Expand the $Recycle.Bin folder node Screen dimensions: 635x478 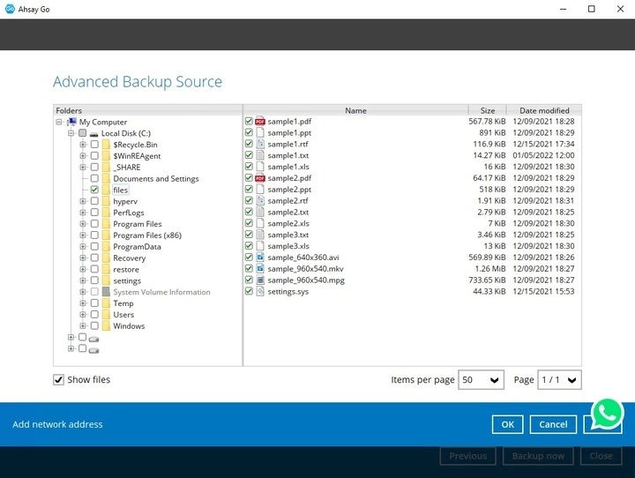pyautogui.click(x=83, y=145)
